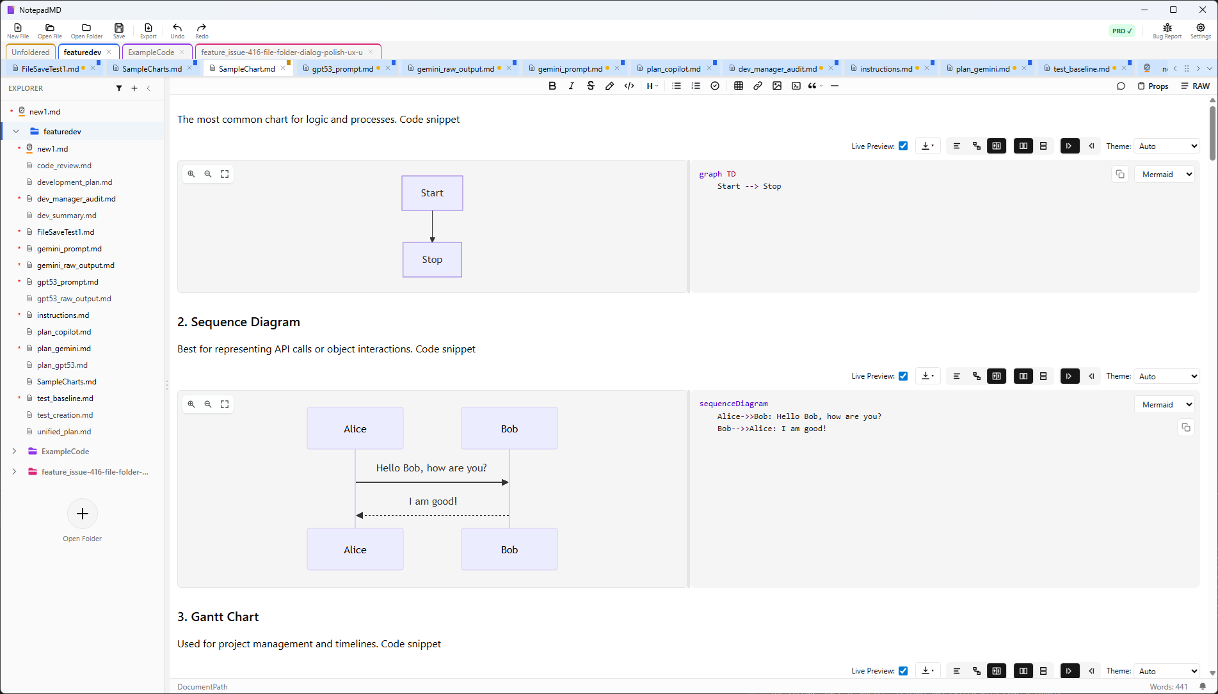Zoom in on the Start/Stop flowchart preview
This screenshot has height=694, width=1218.
click(191, 174)
